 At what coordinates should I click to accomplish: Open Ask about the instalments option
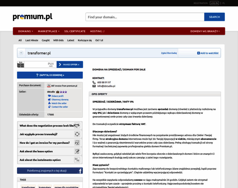click(x=50, y=160)
